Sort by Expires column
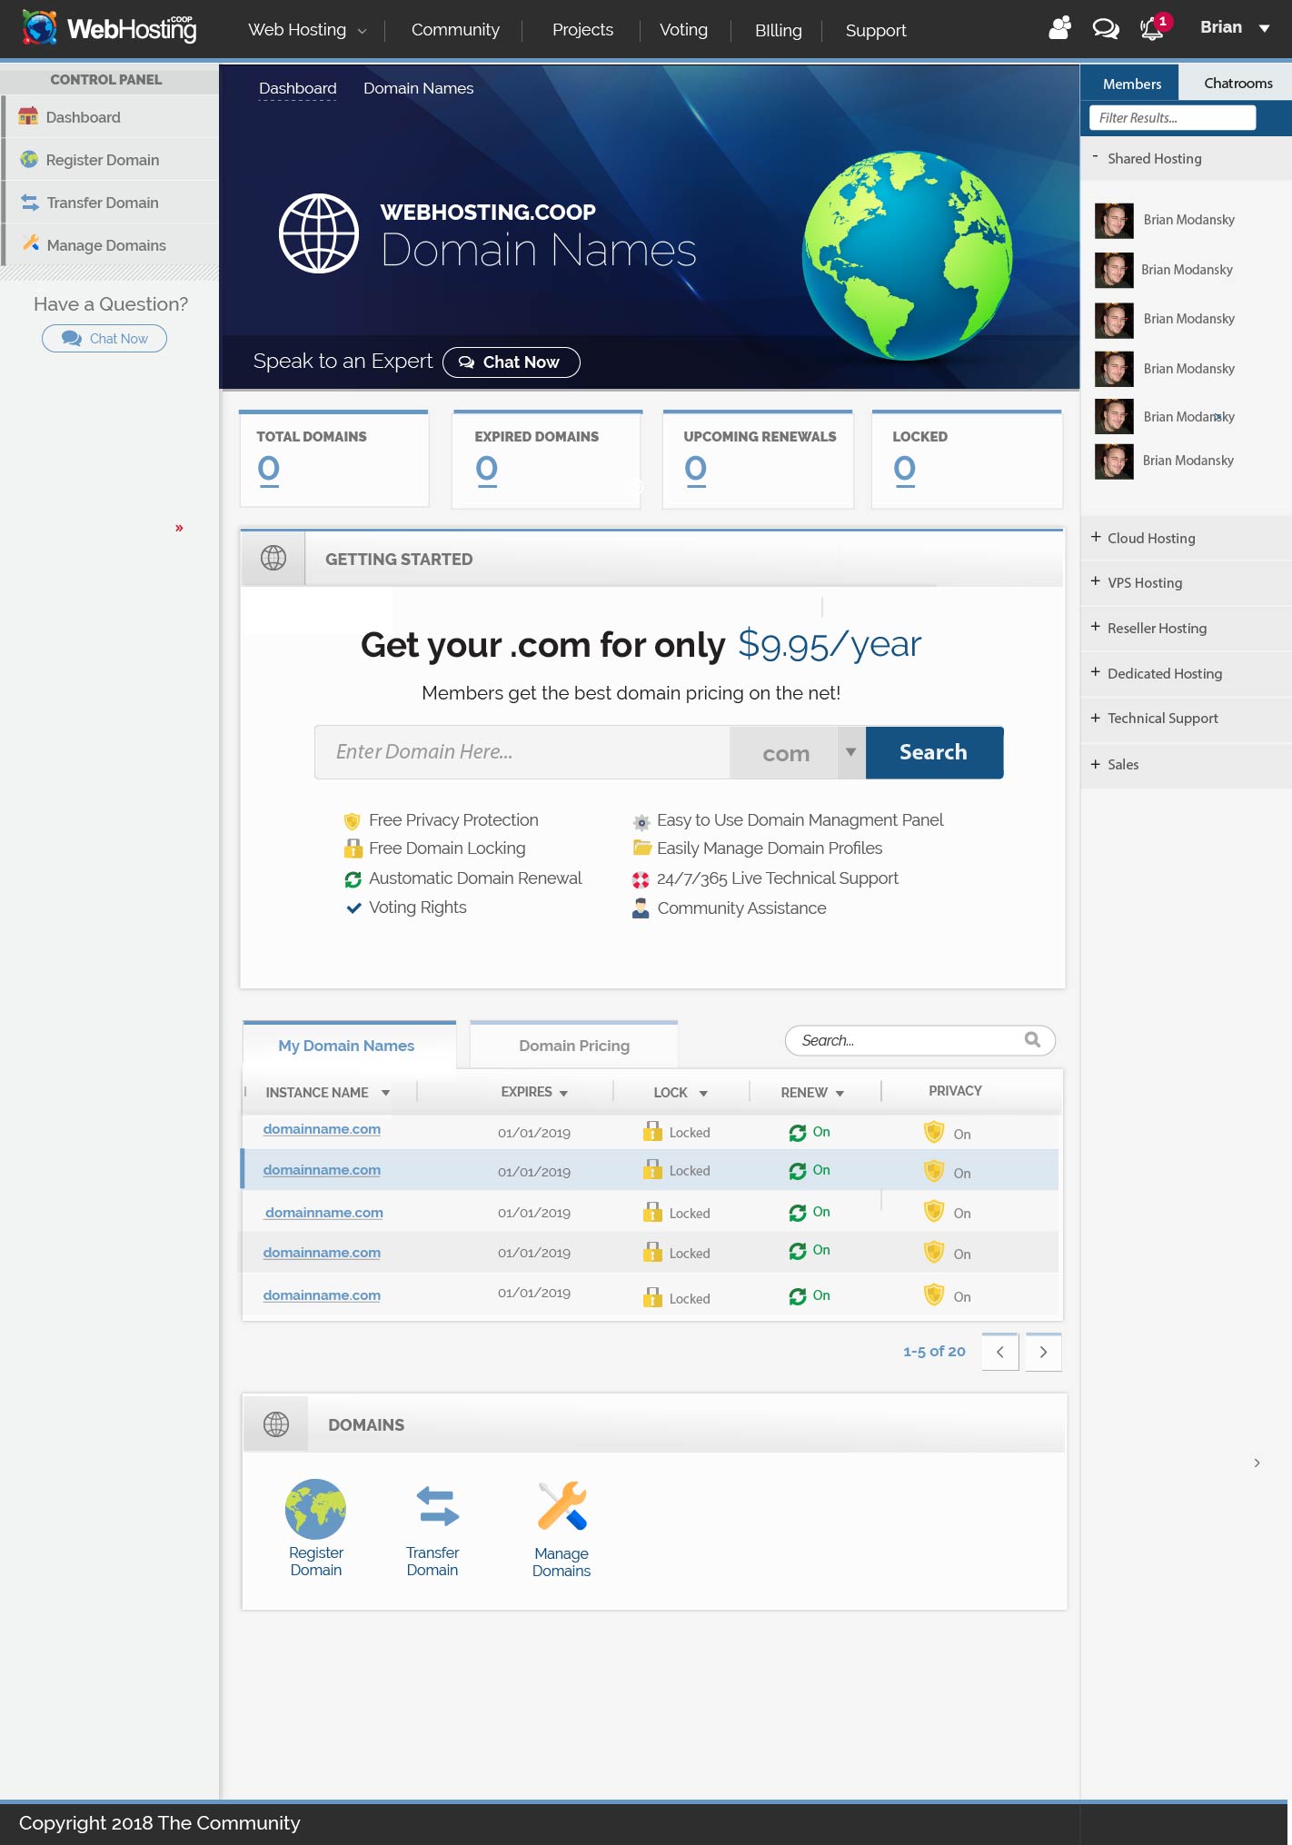Screen dimensions: 1292x1845 click(535, 1092)
